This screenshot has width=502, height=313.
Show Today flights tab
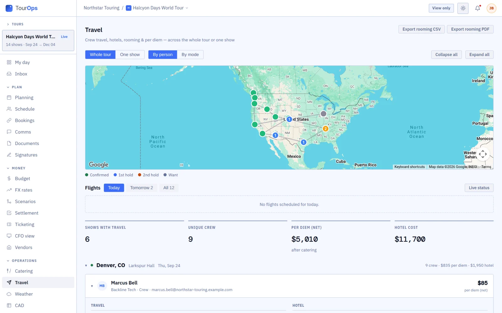pos(114,188)
